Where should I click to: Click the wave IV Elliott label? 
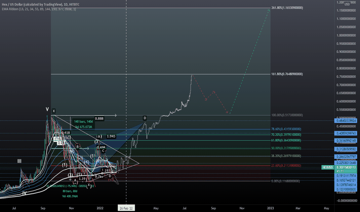point(24,193)
